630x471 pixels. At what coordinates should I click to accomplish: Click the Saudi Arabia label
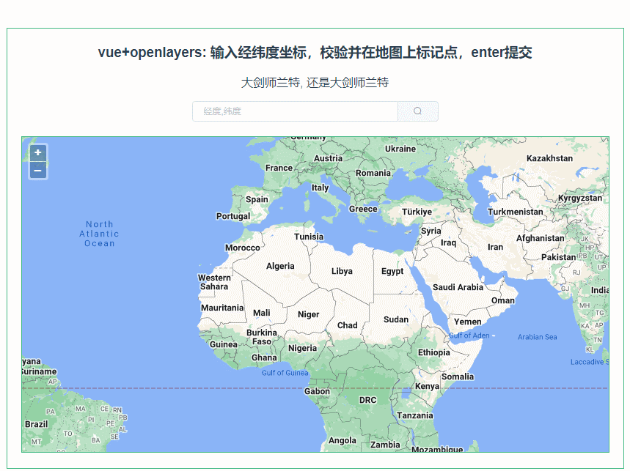458,287
